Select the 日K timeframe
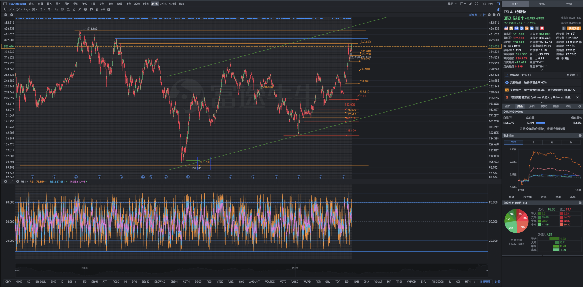 coord(49,4)
